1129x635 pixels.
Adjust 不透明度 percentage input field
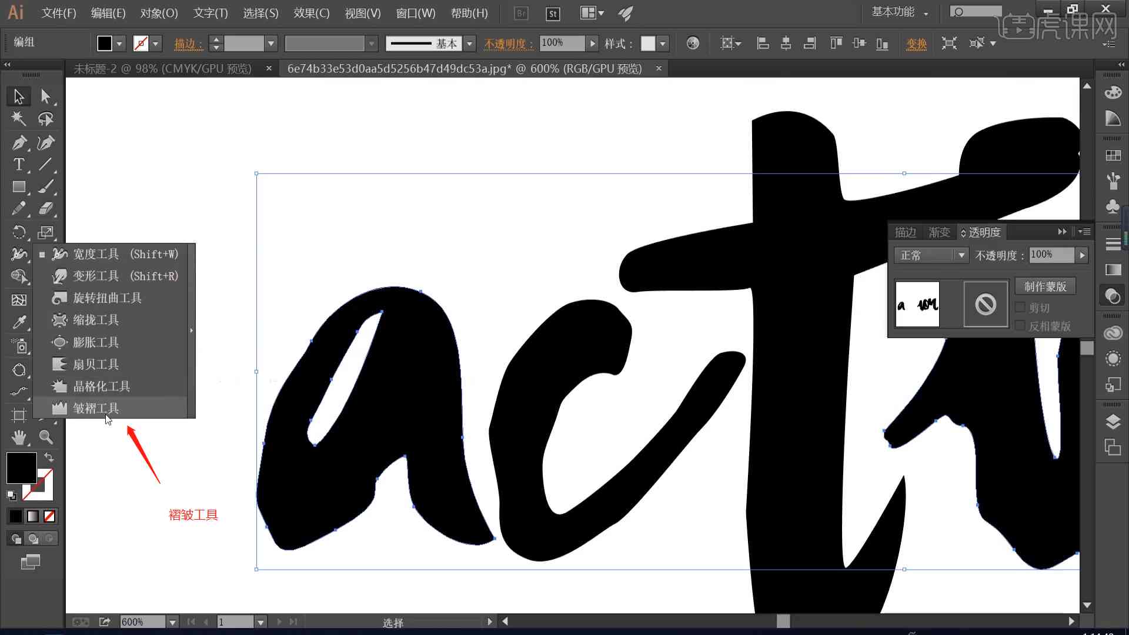click(1051, 255)
